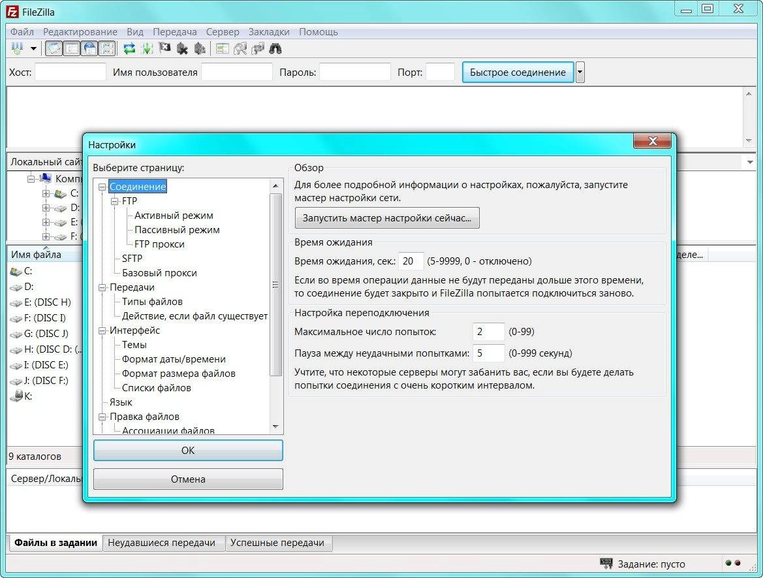Select the Язык settings page
The width and height of the screenshot is (763, 578).
point(121,402)
